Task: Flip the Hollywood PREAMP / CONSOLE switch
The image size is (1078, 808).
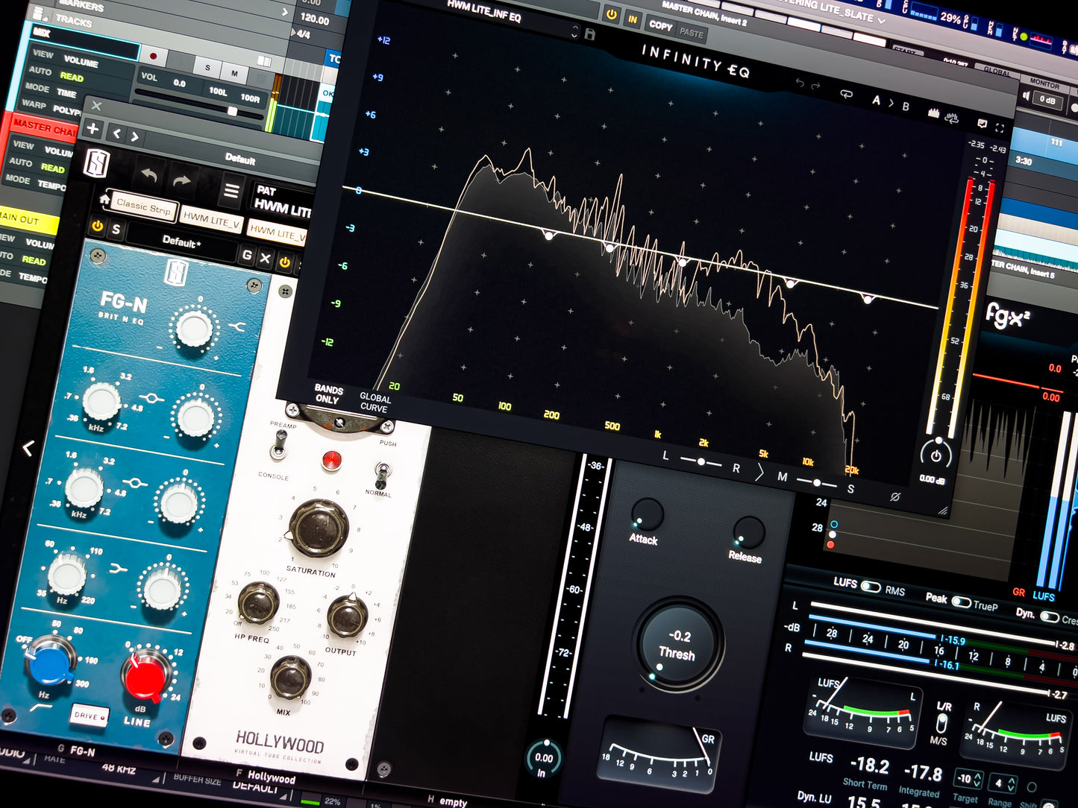Action: [x=279, y=445]
